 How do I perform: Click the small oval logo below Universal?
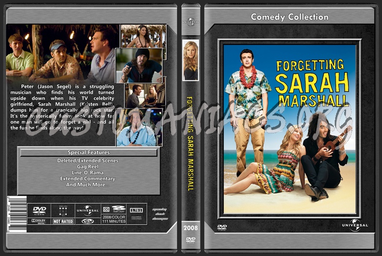88,221
